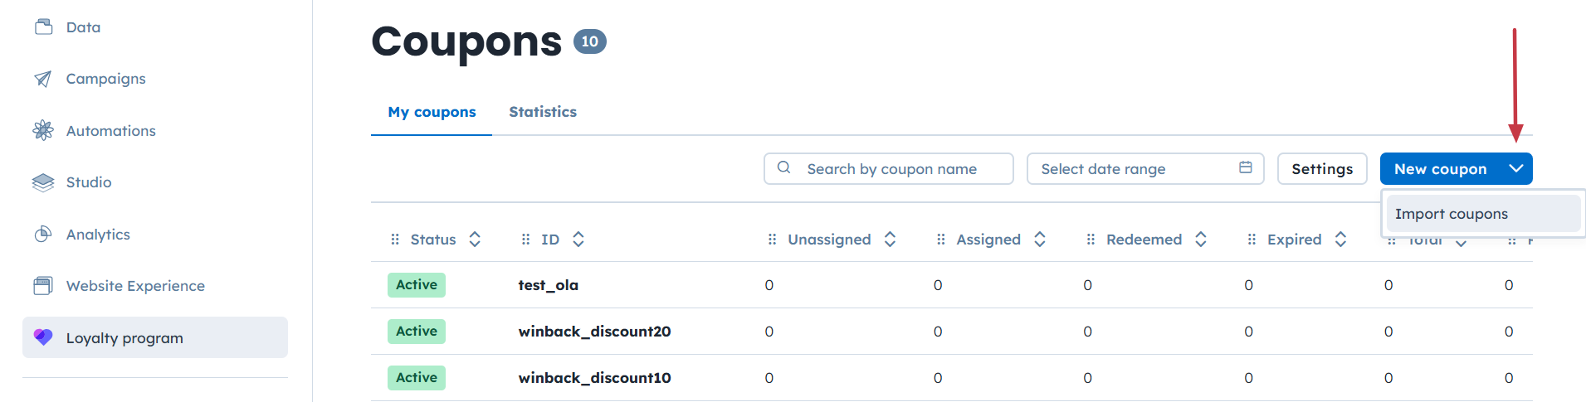Click the Data folder icon in sidebar

pos(43,27)
